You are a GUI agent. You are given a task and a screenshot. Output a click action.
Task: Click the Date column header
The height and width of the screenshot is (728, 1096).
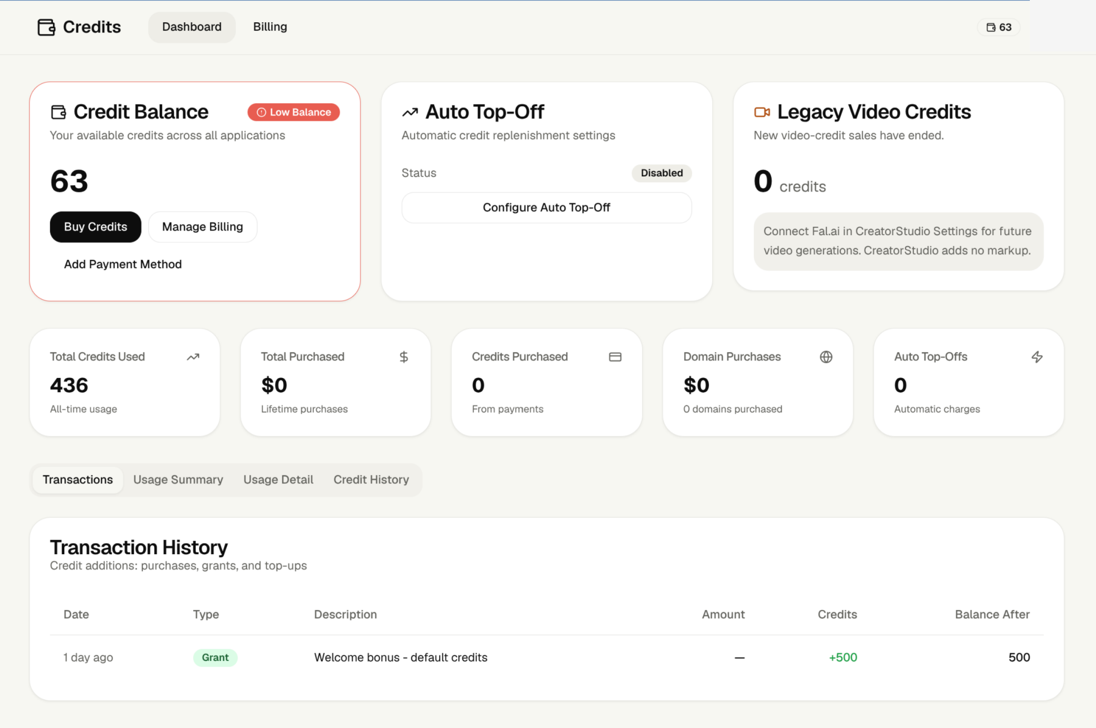(x=76, y=614)
